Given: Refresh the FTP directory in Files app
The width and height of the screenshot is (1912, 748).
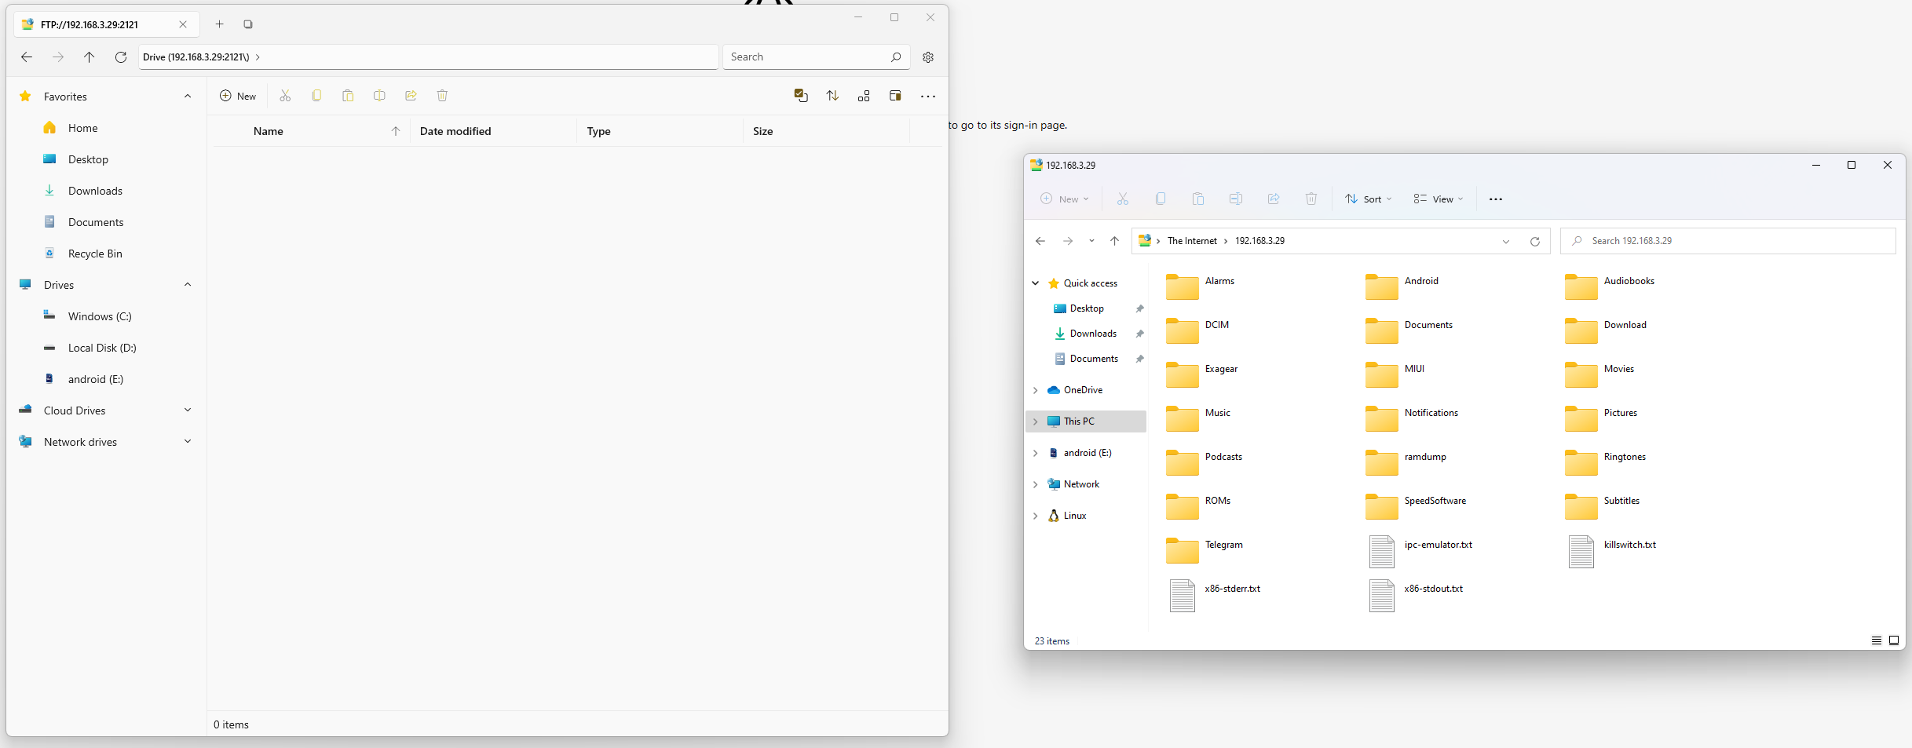Looking at the screenshot, I should pos(121,57).
